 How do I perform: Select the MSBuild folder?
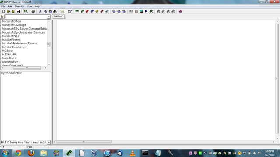[7, 51]
